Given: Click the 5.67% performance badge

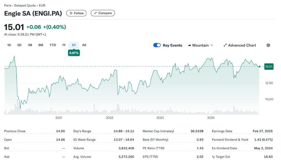Looking at the screenshot, I should [x=74, y=53].
